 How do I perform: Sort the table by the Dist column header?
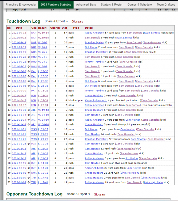point(64,28)
